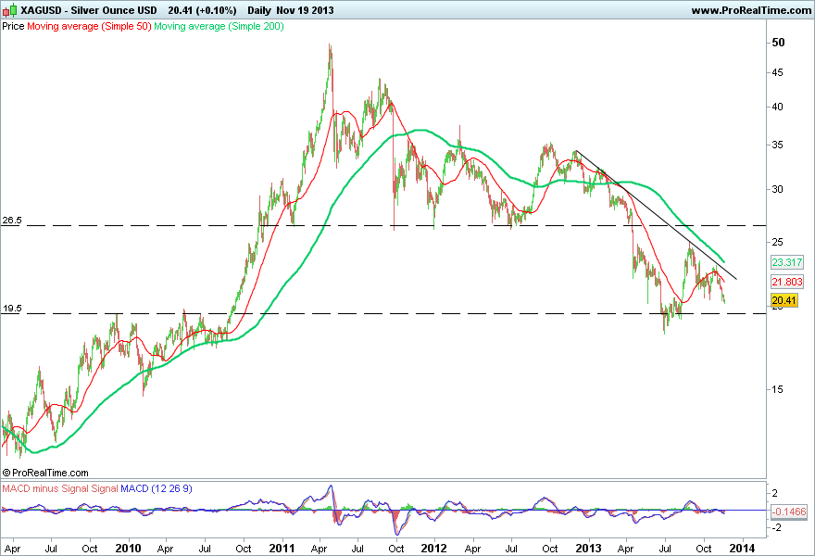Click the -0.1466 MACD value tag

(788, 512)
